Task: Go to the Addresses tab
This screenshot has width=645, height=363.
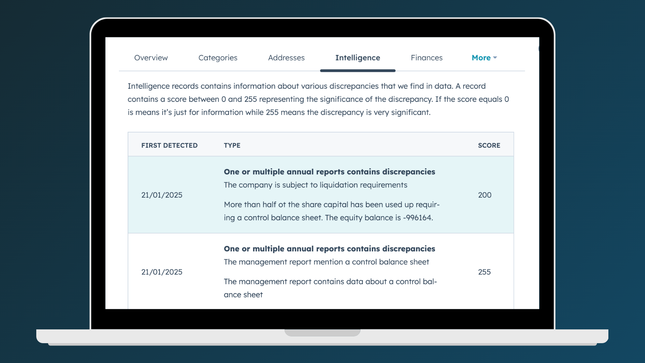Action: (286, 58)
